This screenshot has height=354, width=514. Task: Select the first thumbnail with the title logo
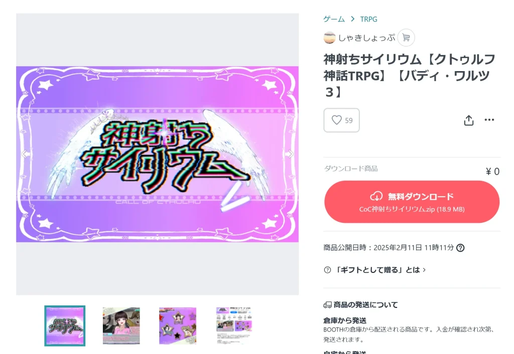coord(65,326)
